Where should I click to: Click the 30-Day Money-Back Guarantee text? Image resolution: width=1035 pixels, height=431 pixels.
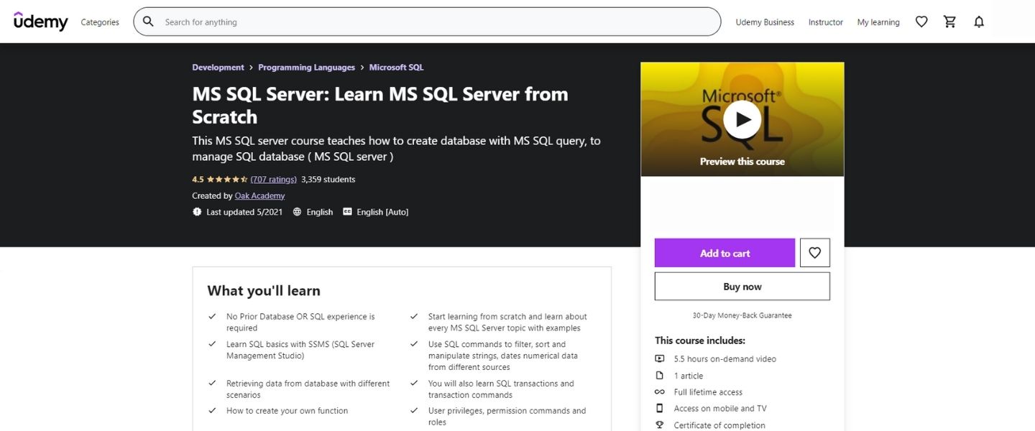coord(742,315)
